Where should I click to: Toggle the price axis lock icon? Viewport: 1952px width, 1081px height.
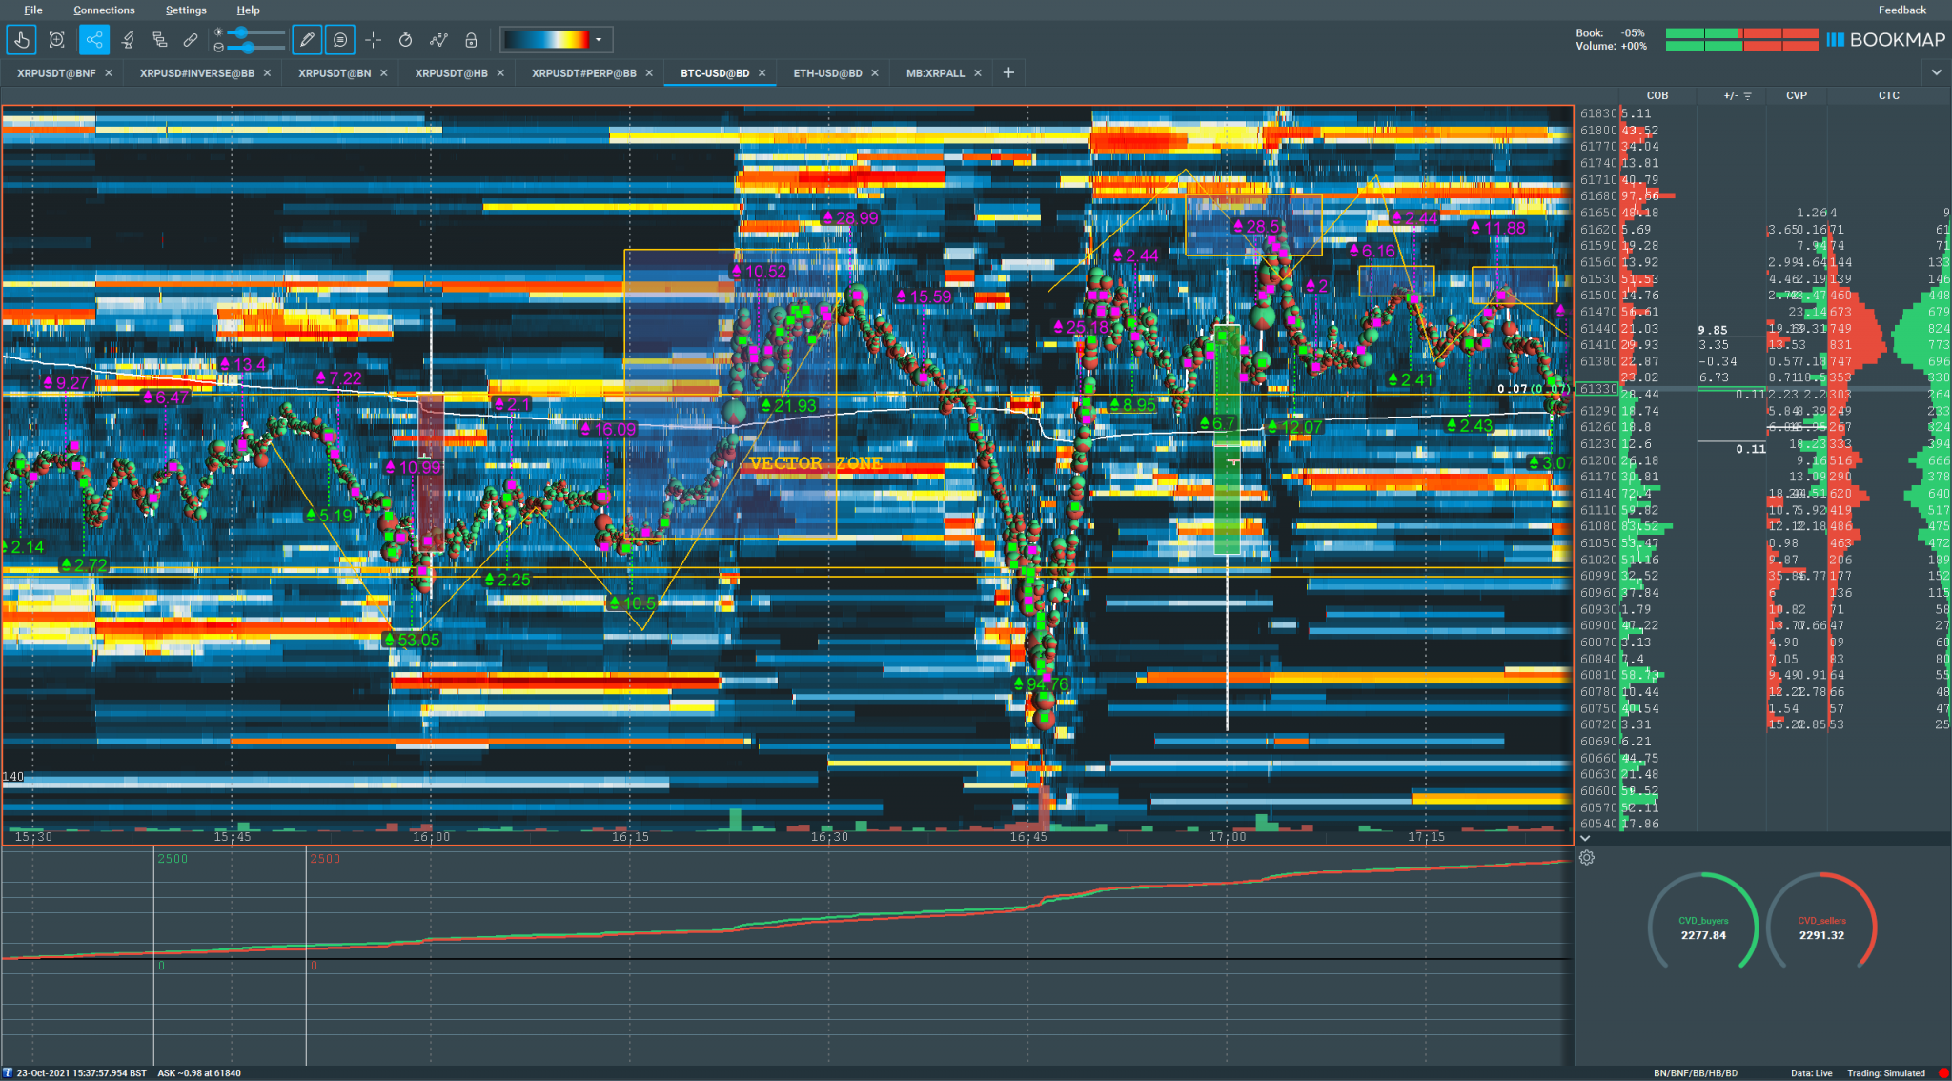click(470, 40)
